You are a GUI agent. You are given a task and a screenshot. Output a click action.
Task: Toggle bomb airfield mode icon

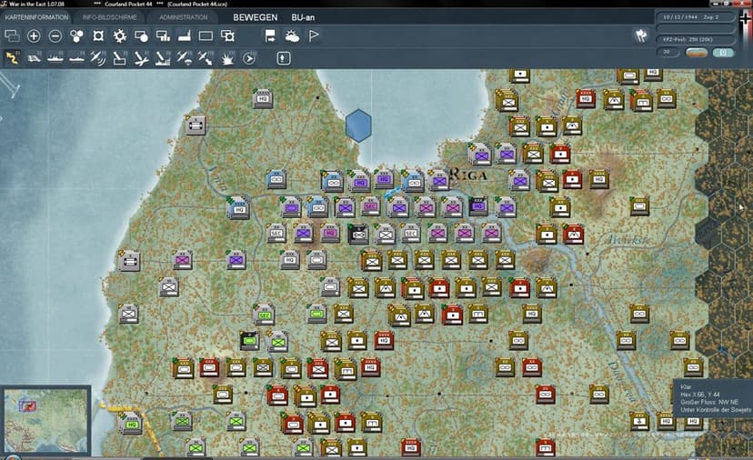tap(141, 58)
